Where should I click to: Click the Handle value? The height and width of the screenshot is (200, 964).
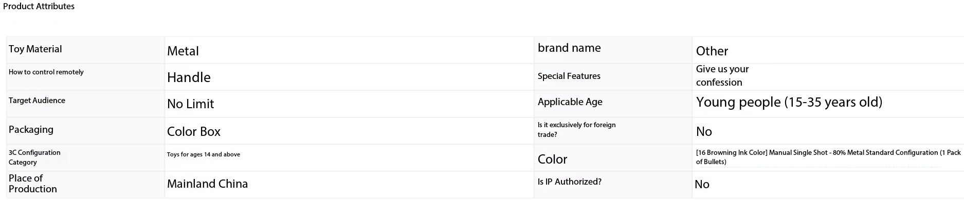[x=189, y=77]
